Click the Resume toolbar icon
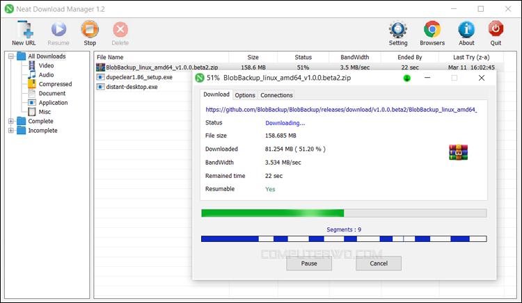The width and height of the screenshot is (522, 303). 58,30
